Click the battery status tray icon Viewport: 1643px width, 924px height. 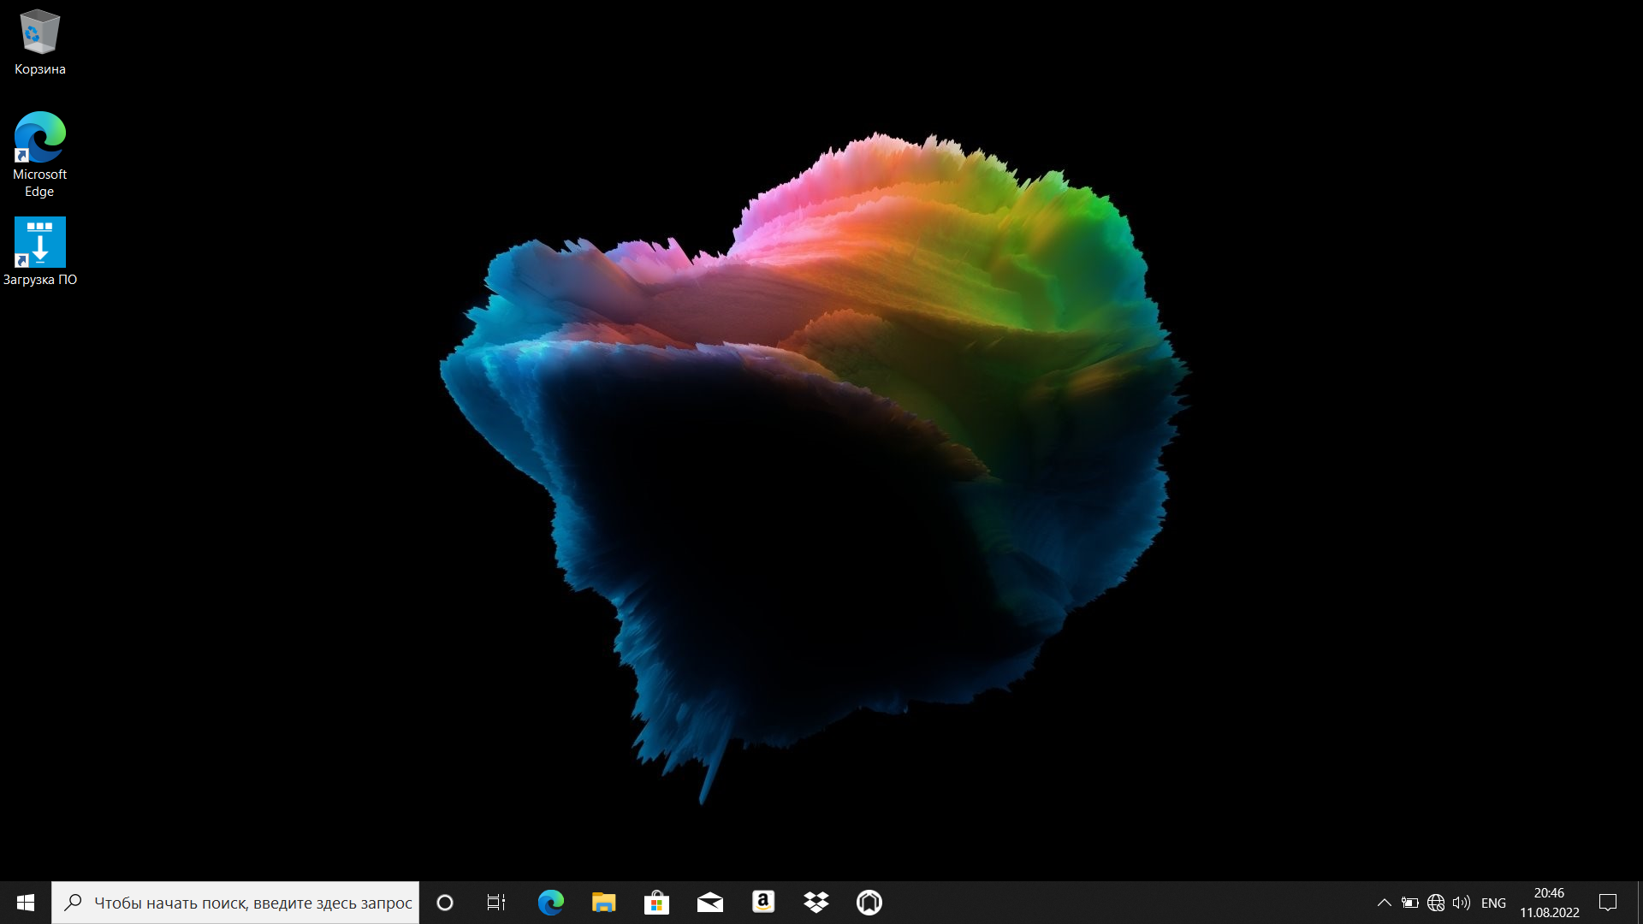[x=1410, y=903]
